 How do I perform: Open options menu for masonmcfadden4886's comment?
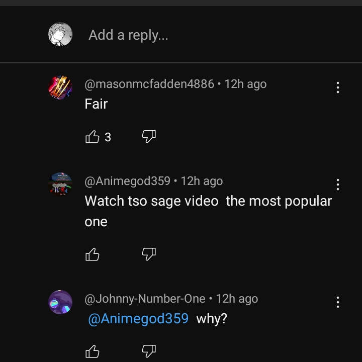338,88
